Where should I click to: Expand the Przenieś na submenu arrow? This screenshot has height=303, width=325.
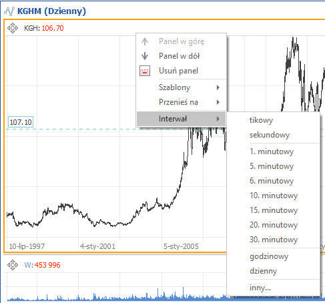click(x=218, y=102)
